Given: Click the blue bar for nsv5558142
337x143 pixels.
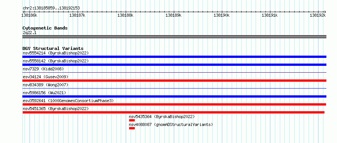Looking at the screenshot, I should tap(174, 65).
